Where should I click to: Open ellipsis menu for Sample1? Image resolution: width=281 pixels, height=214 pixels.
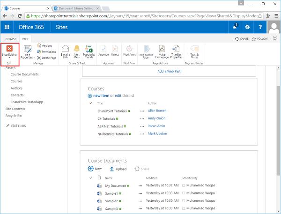coord(140,193)
